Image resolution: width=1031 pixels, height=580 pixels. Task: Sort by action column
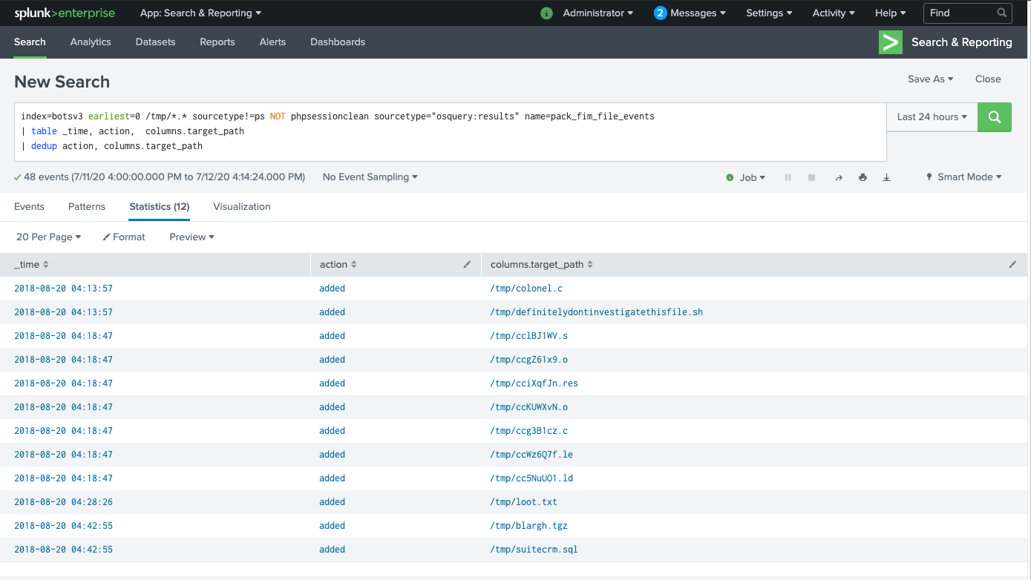click(338, 265)
